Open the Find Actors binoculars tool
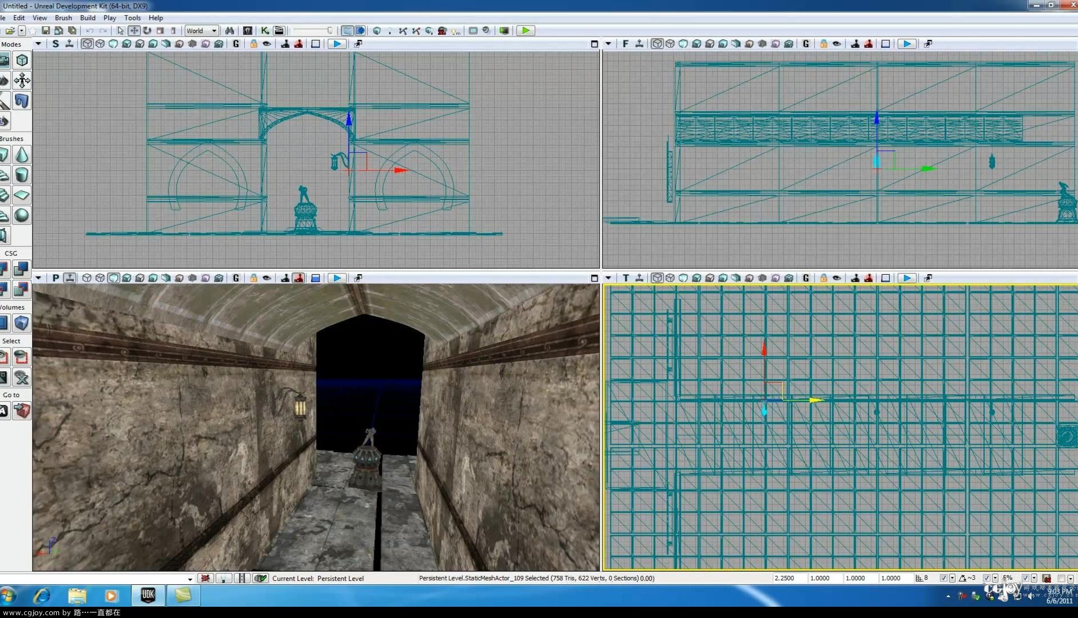This screenshot has height=618, width=1078. pyautogui.click(x=229, y=31)
